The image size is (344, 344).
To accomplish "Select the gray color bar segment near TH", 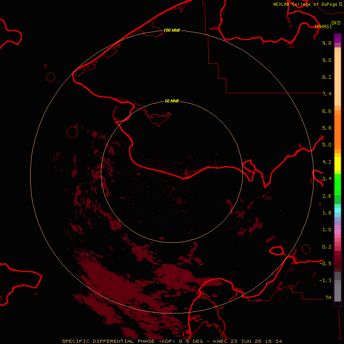I will tap(338, 294).
